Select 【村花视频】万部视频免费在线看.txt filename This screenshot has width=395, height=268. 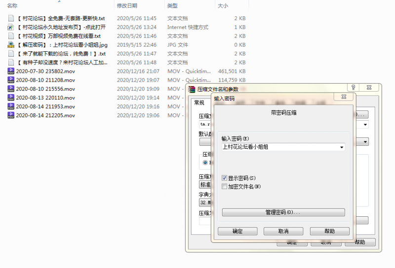59,35
